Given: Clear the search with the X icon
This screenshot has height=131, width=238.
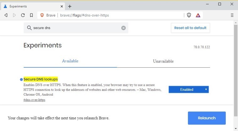Looking at the screenshot, I should click(124, 28).
